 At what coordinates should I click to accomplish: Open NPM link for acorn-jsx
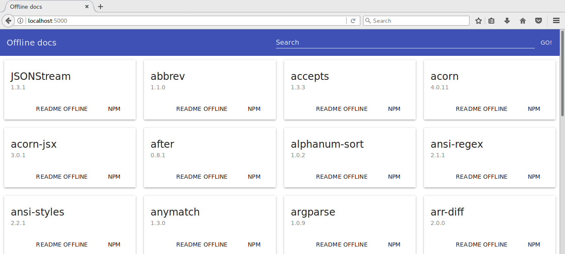click(x=114, y=177)
